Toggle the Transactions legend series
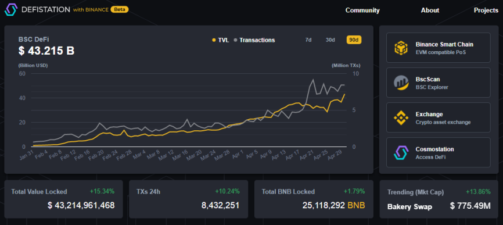This screenshot has width=503, height=225. pos(254,40)
